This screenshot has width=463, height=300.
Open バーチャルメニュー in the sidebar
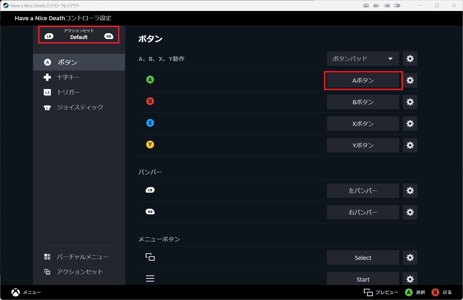point(79,257)
